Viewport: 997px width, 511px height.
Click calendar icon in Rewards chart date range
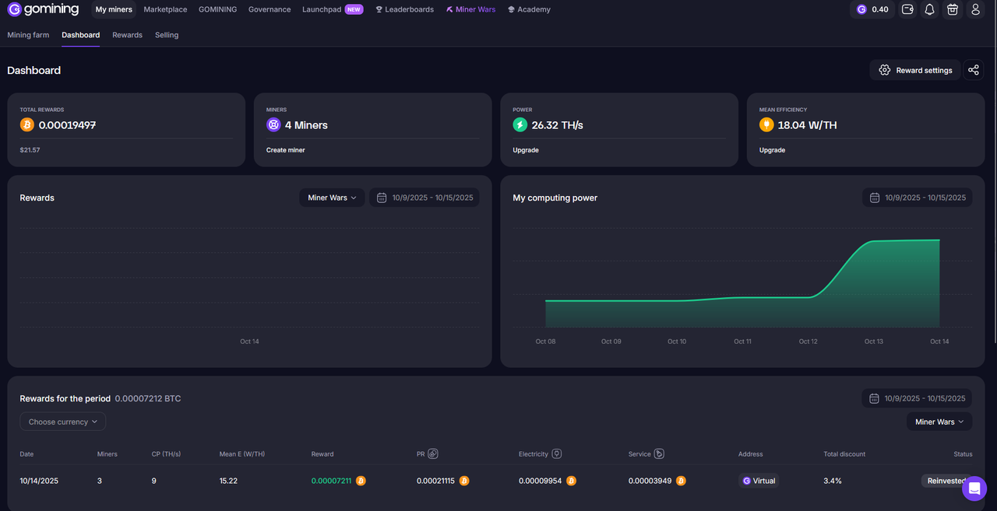[382, 198]
